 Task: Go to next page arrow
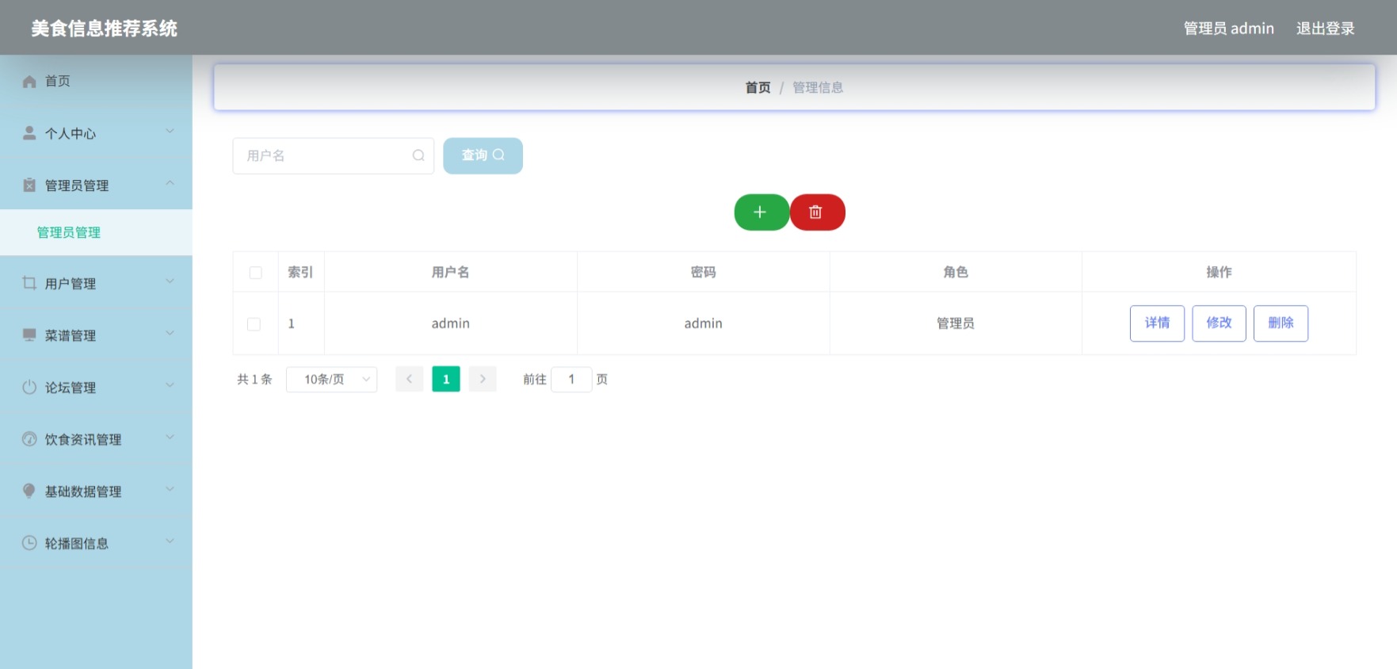coord(483,379)
